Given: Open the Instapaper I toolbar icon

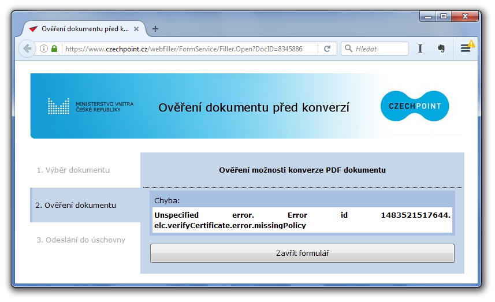Looking at the screenshot, I should (x=420, y=49).
